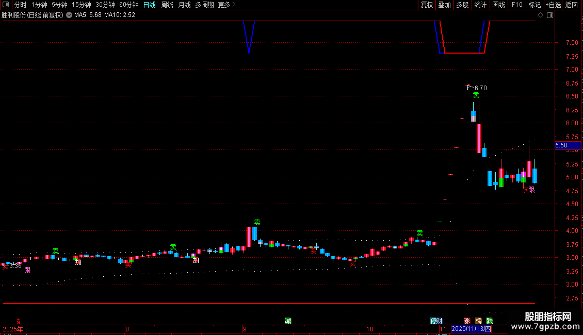
Task: Click the MA10: 2.52 indicator value
Action: click(120, 15)
